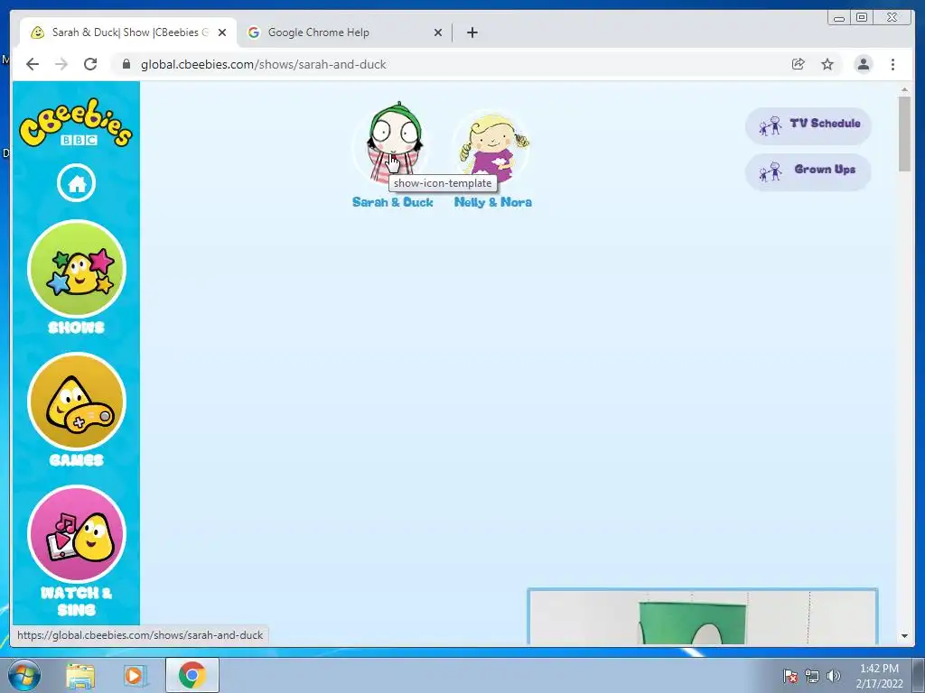Click the share this page icon
The image size is (925, 693).
(799, 64)
